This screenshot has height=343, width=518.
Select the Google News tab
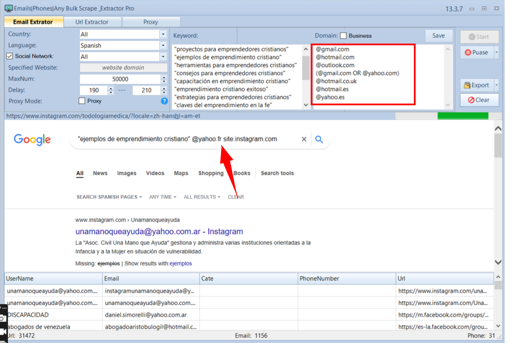(x=100, y=174)
